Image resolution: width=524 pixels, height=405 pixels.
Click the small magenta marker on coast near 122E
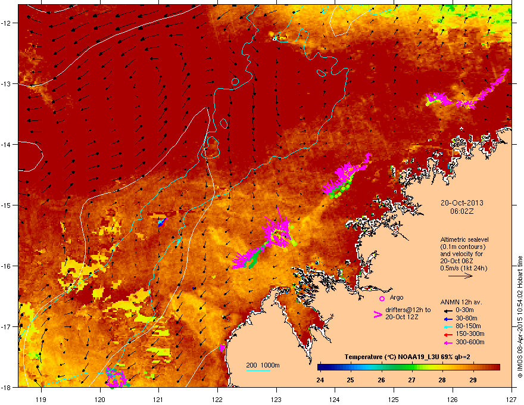tap(222, 348)
